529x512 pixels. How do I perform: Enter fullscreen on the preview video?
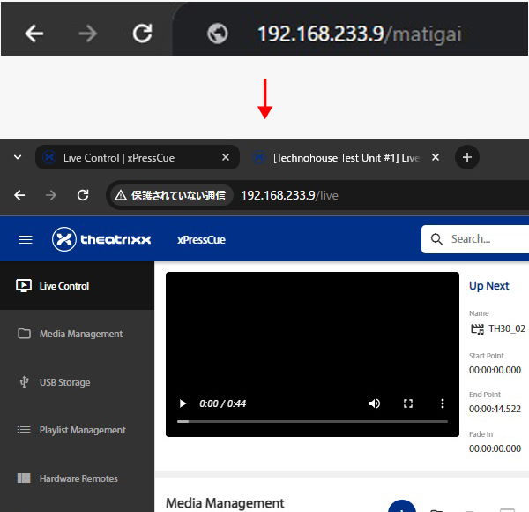click(408, 403)
